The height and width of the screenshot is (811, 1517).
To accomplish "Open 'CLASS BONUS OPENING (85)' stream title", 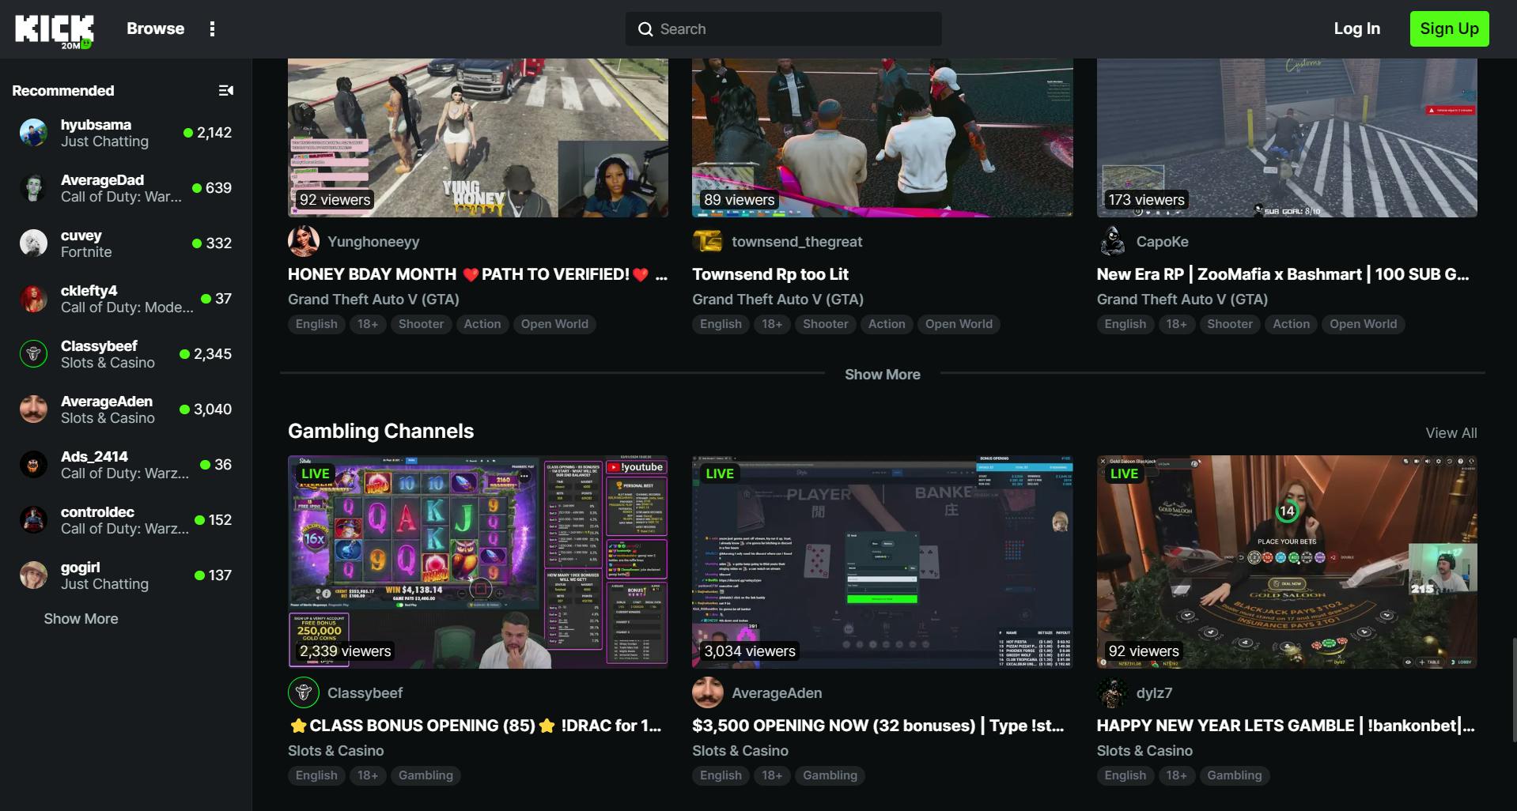I will (475, 726).
